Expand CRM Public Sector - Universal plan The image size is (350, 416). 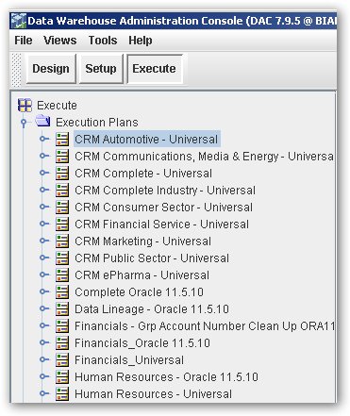click(44, 258)
